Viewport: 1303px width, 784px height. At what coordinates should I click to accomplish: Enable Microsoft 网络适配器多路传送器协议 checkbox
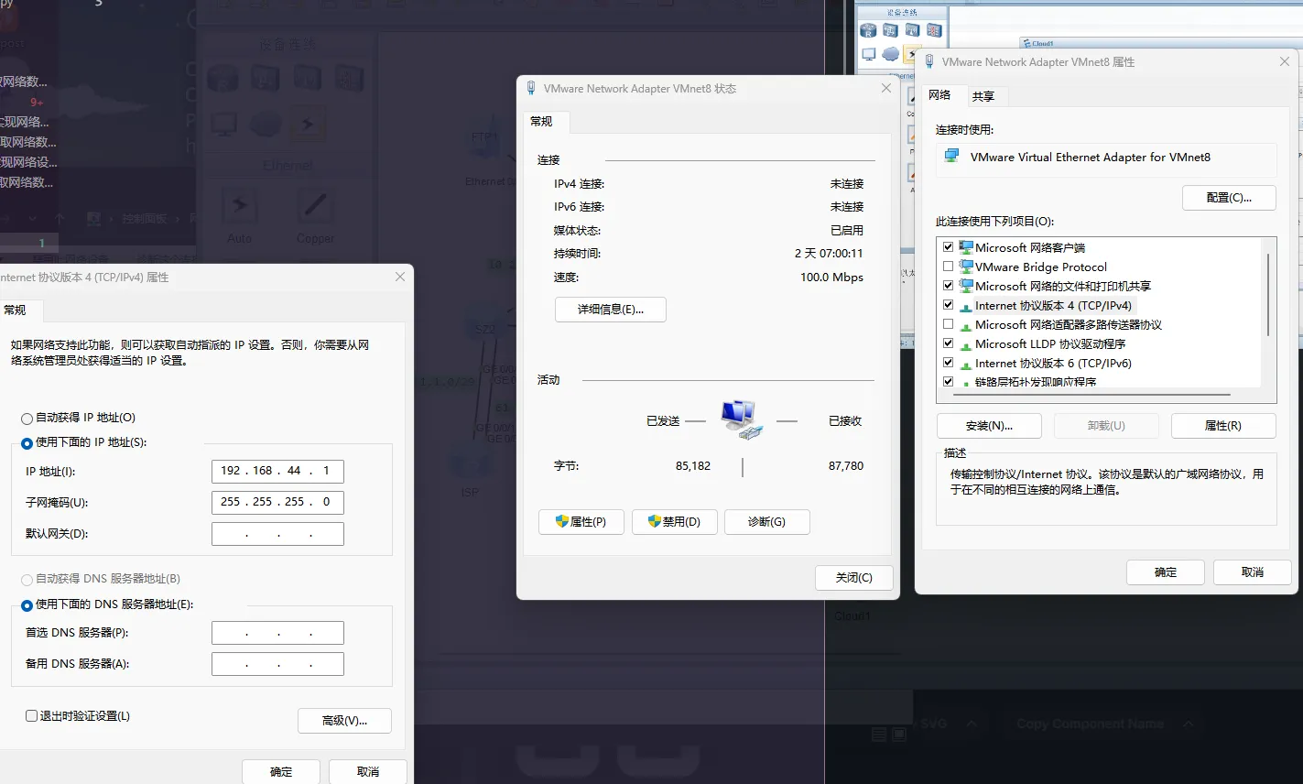coord(948,324)
